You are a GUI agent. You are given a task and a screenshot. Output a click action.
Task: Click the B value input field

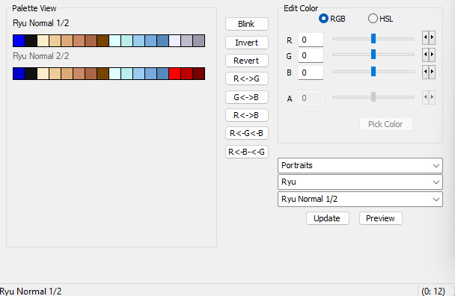pos(311,73)
